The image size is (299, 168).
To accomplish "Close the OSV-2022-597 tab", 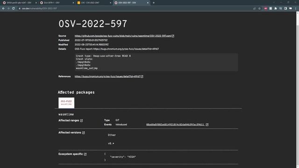I will click(x=148, y=3).
